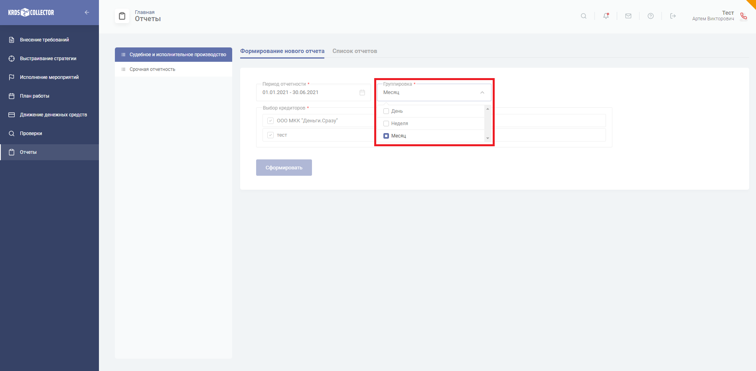Click the Отчеты clipboard sidebar icon
This screenshot has width=756, height=371.
click(12, 152)
